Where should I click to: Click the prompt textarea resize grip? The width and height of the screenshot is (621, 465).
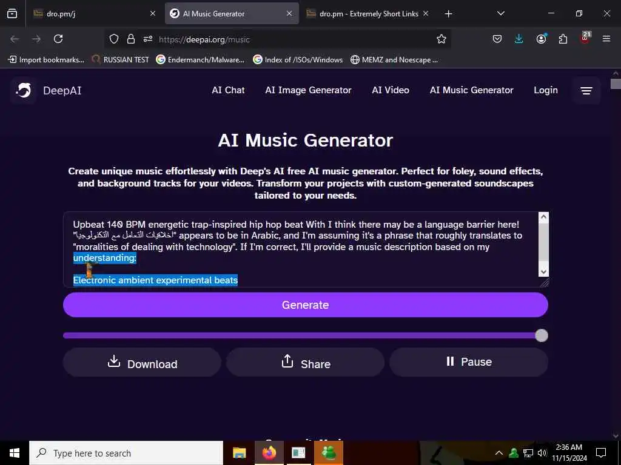pyautogui.click(x=545, y=282)
